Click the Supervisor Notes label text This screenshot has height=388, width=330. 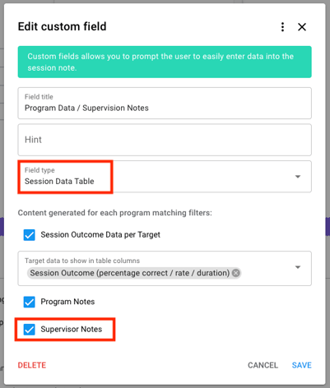coord(72,329)
